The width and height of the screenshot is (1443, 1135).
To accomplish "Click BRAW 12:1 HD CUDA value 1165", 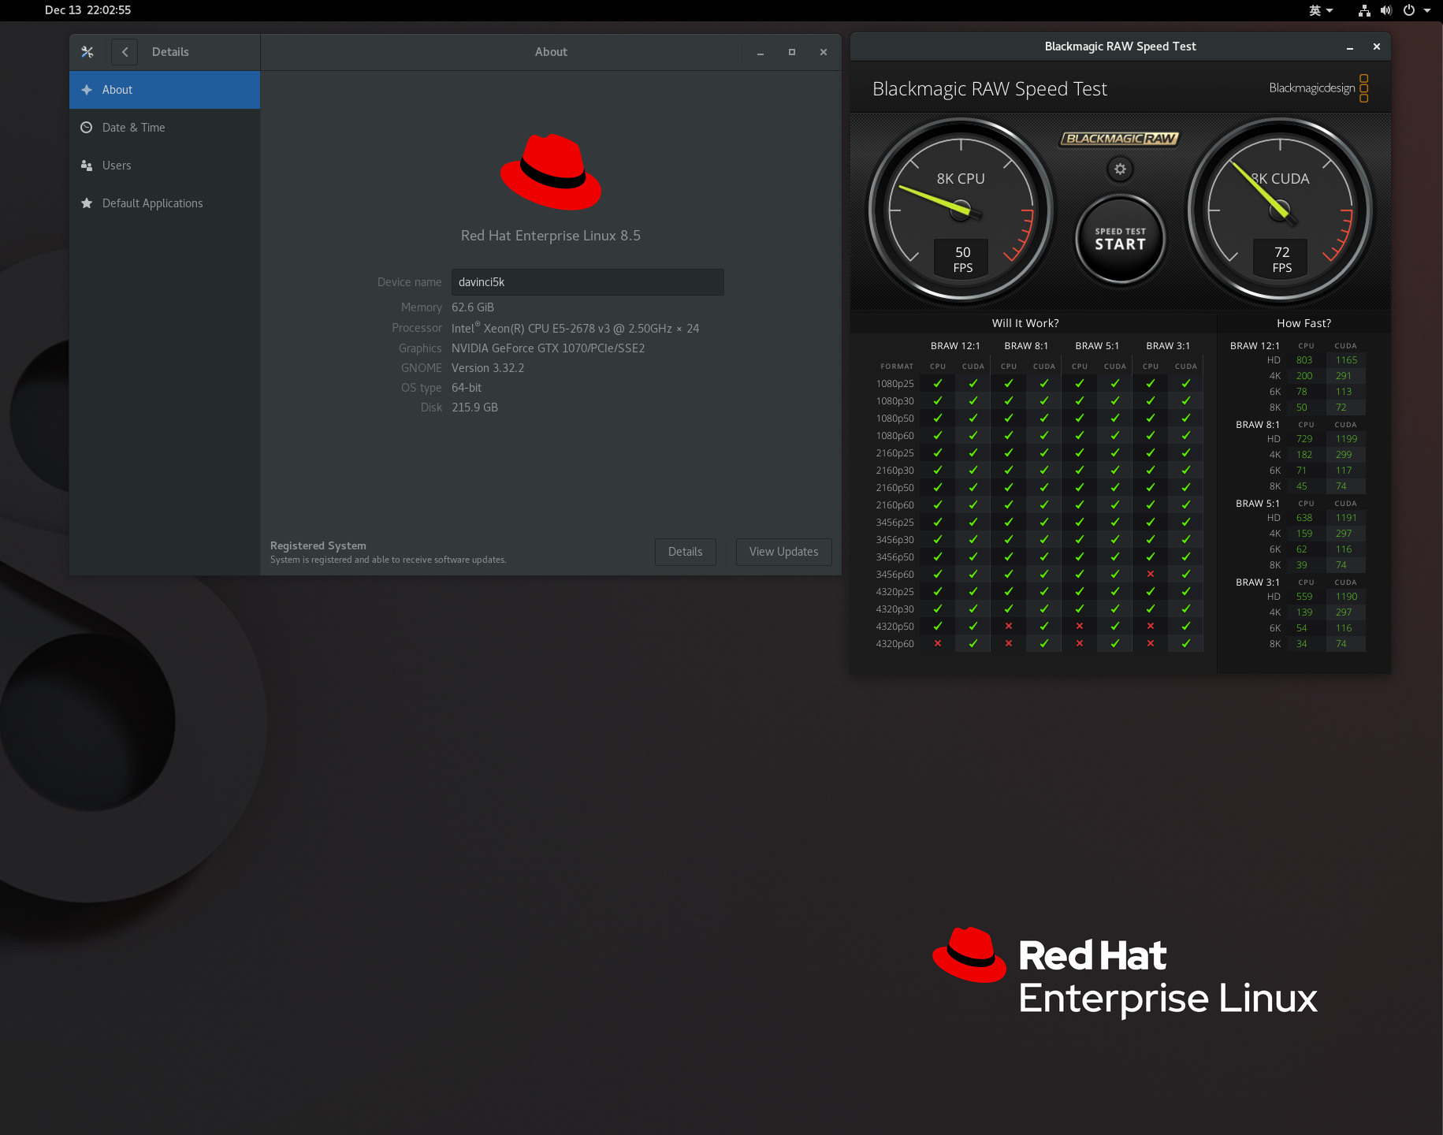I will point(1346,360).
